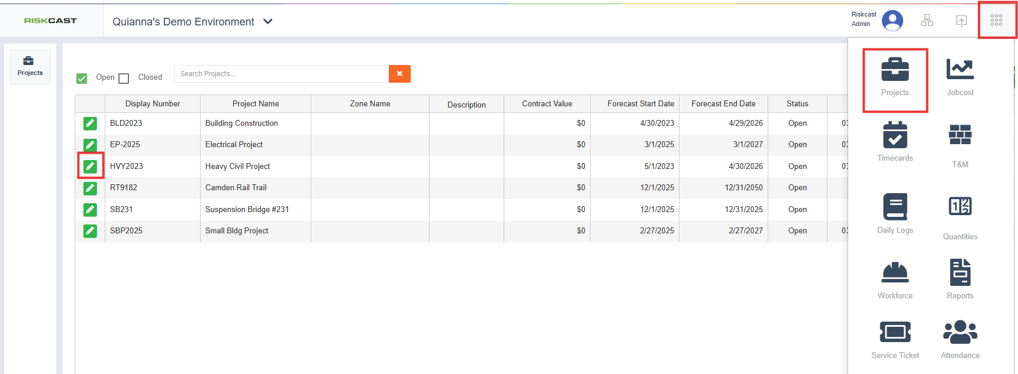Viewport: 1018px width, 374px height.
Task: Open the Reports app icon
Action: click(x=960, y=279)
